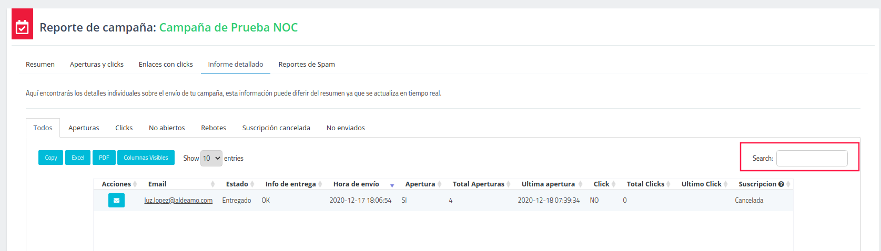The height and width of the screenshot is (251, 881).
Task: Sort the Acciones column arrows
Action: [x=135, y=184]
